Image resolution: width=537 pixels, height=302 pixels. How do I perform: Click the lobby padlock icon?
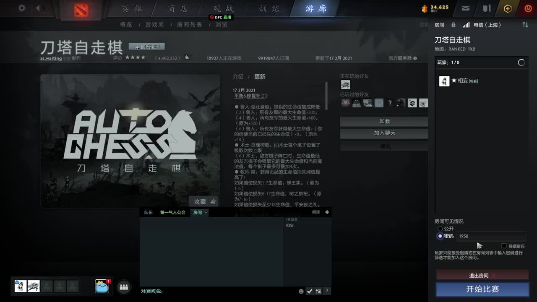click(x=454, y=25)
